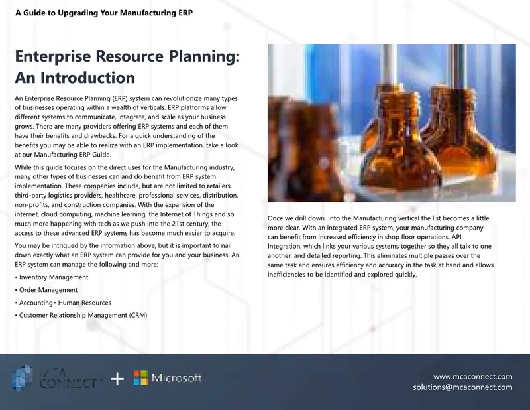Screen dimensions: 530x410
Task: Click the Microsoft wordmark in footer
Action: tap(176, 378)
